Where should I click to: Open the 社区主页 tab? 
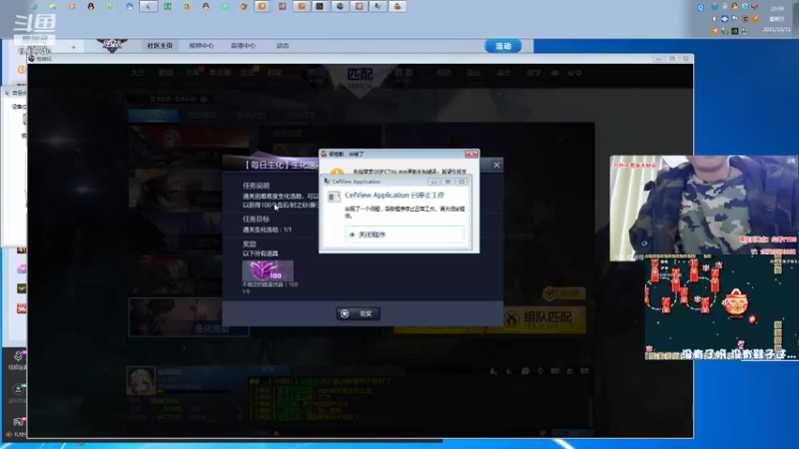click(160, 45)
